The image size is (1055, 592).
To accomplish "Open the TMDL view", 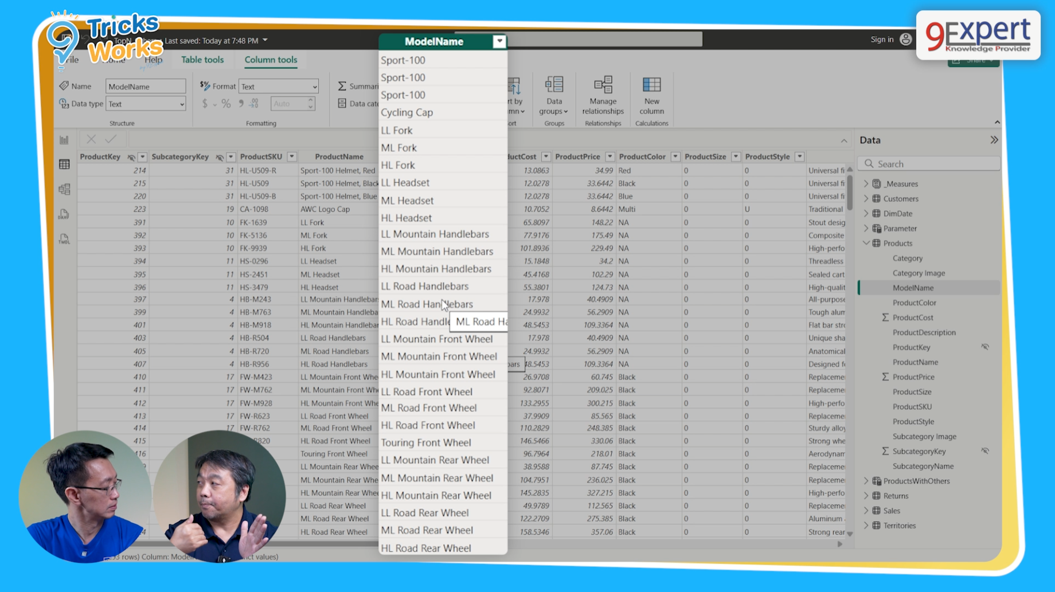I will click(64, 238).
